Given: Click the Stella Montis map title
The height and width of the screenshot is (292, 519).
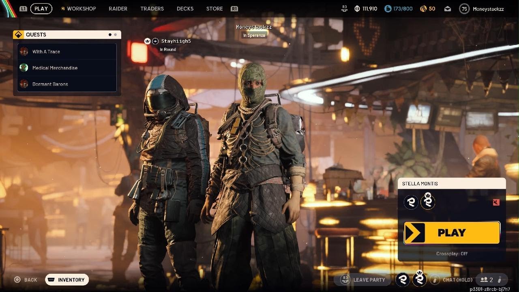Looking at the screenshot, I should click(420, 183).
